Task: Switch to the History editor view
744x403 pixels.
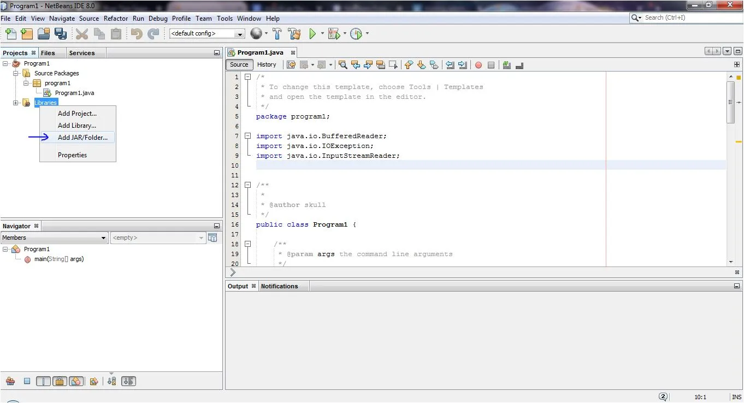Action: coord(267,64)
